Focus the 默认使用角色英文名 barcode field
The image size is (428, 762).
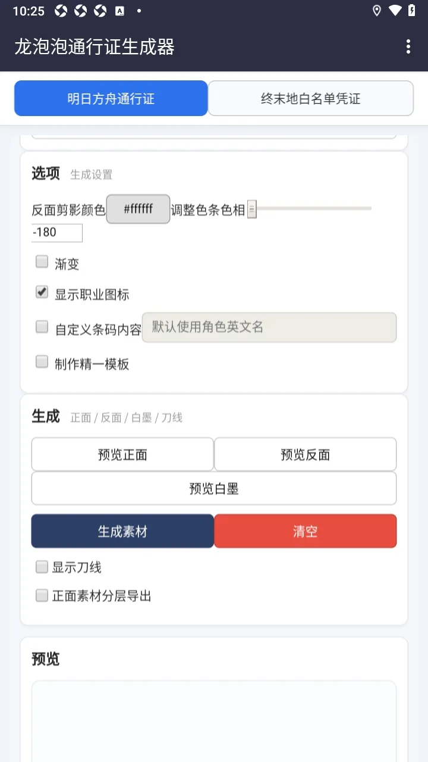(x=269, y=327)
